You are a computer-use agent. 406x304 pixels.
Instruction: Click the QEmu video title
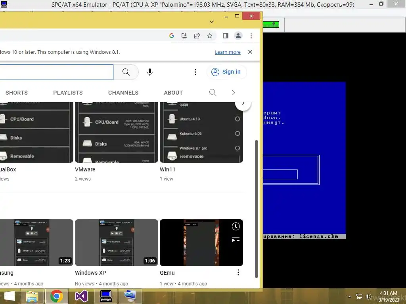(x=167, y=273)
